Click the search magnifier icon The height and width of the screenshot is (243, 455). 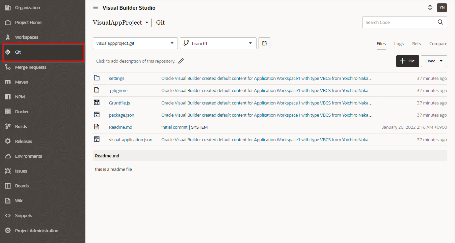(440, 22)
